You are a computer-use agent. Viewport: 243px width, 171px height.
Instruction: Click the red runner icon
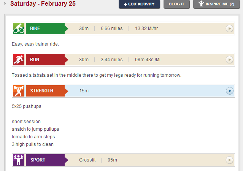19,60
